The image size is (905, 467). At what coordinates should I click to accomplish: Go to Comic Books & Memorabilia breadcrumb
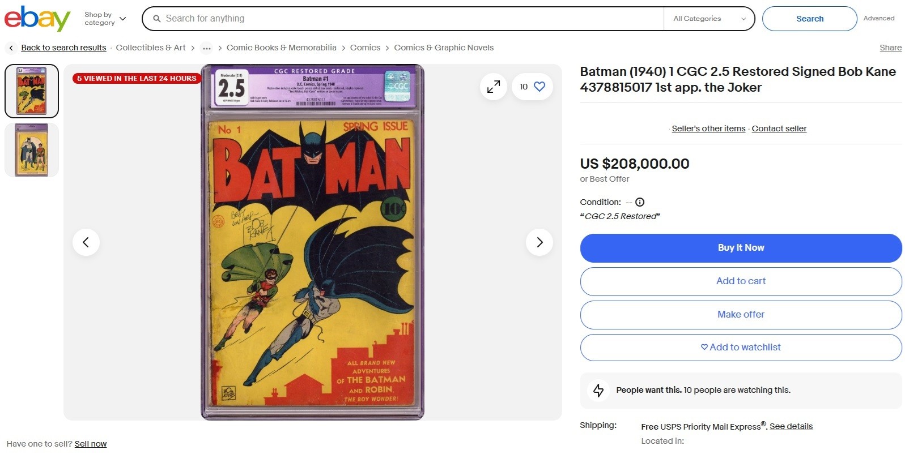click(281, 48)
